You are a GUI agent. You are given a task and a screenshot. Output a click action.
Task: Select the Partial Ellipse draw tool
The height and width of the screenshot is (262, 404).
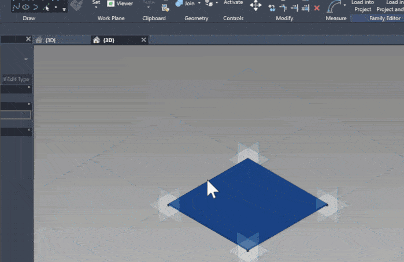coord(36,7)
